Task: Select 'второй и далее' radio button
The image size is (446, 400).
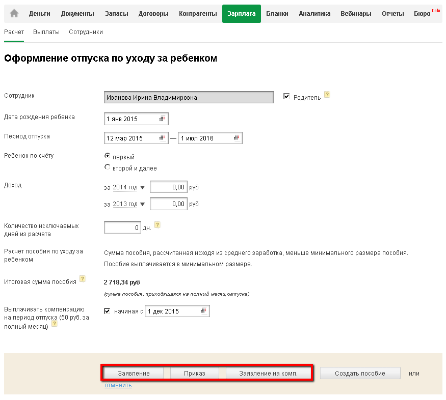Action: point(107,167)
